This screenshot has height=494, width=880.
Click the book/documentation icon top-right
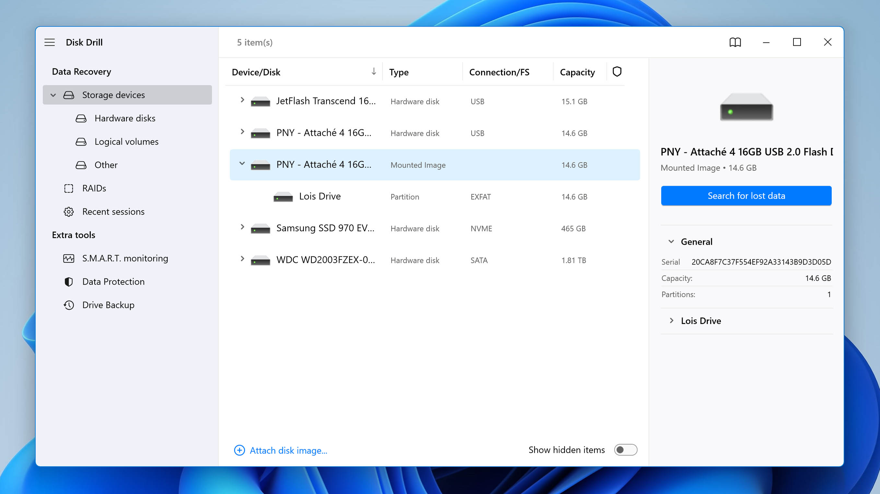point(735,42)
